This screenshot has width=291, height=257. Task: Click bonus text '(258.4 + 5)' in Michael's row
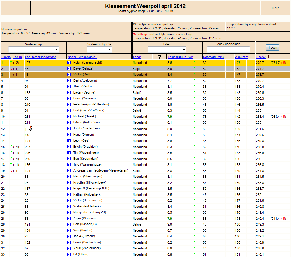coord(278,117)
